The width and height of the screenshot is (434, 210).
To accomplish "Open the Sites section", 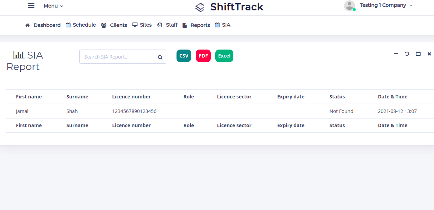I will tap(142, 25).
